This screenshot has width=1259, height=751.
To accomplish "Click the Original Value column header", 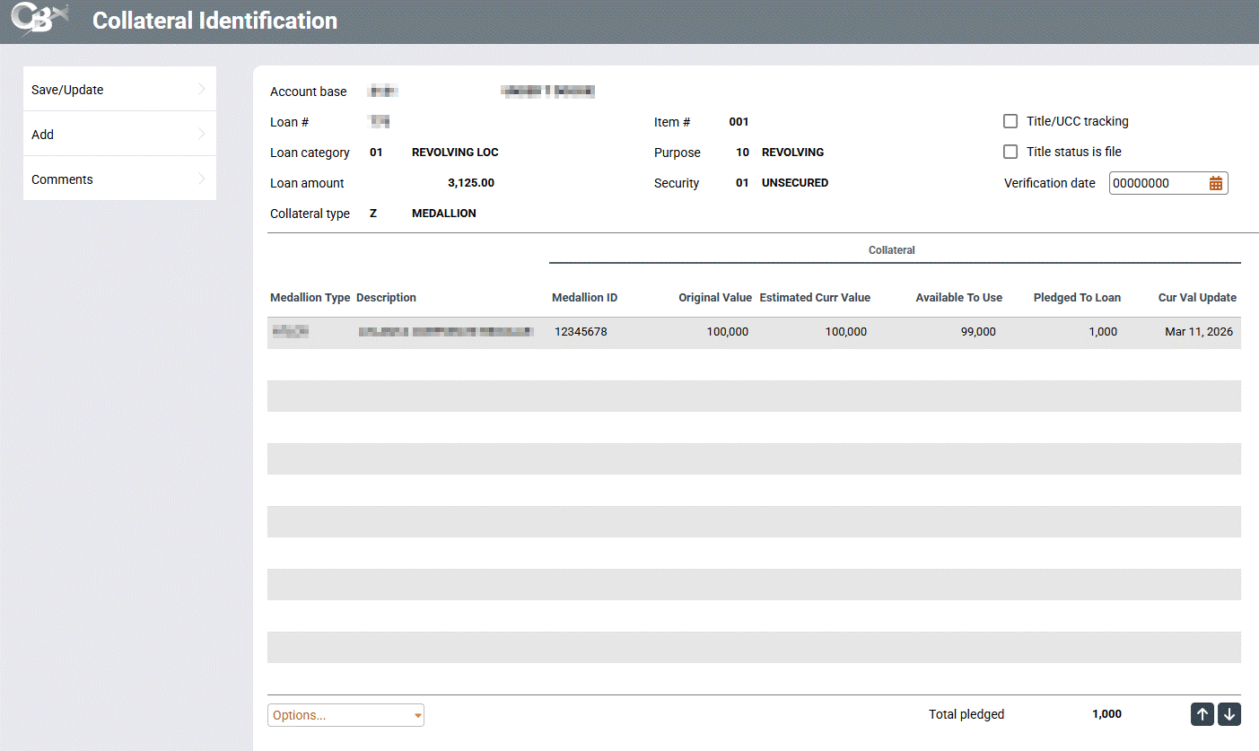I will 714,298.
